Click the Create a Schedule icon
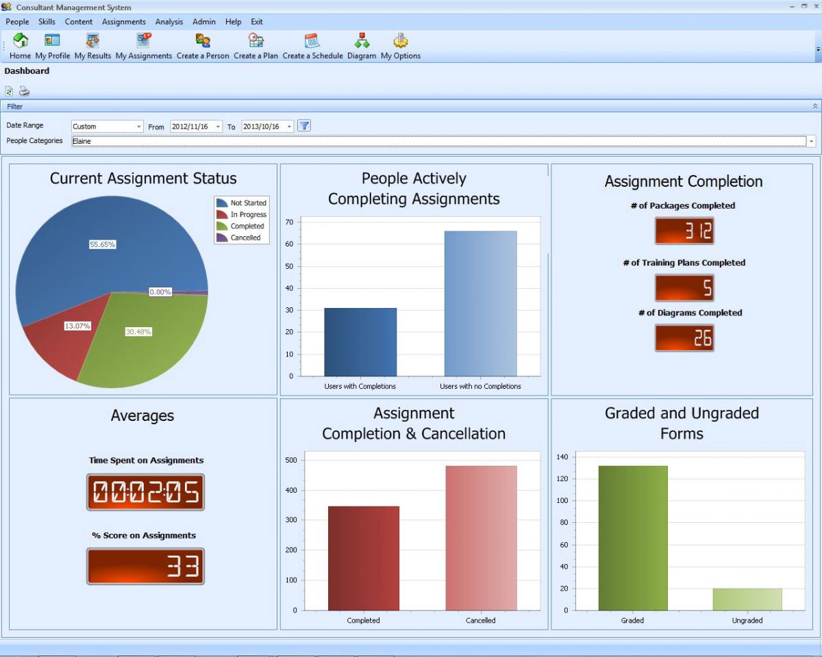 point(312,41)
